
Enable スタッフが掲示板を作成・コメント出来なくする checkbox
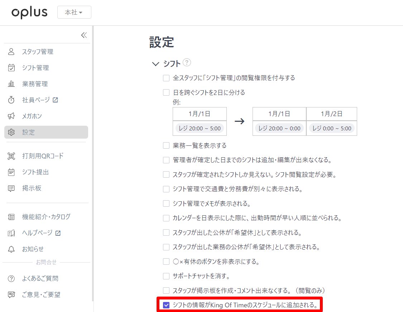[x=166, y=291]
